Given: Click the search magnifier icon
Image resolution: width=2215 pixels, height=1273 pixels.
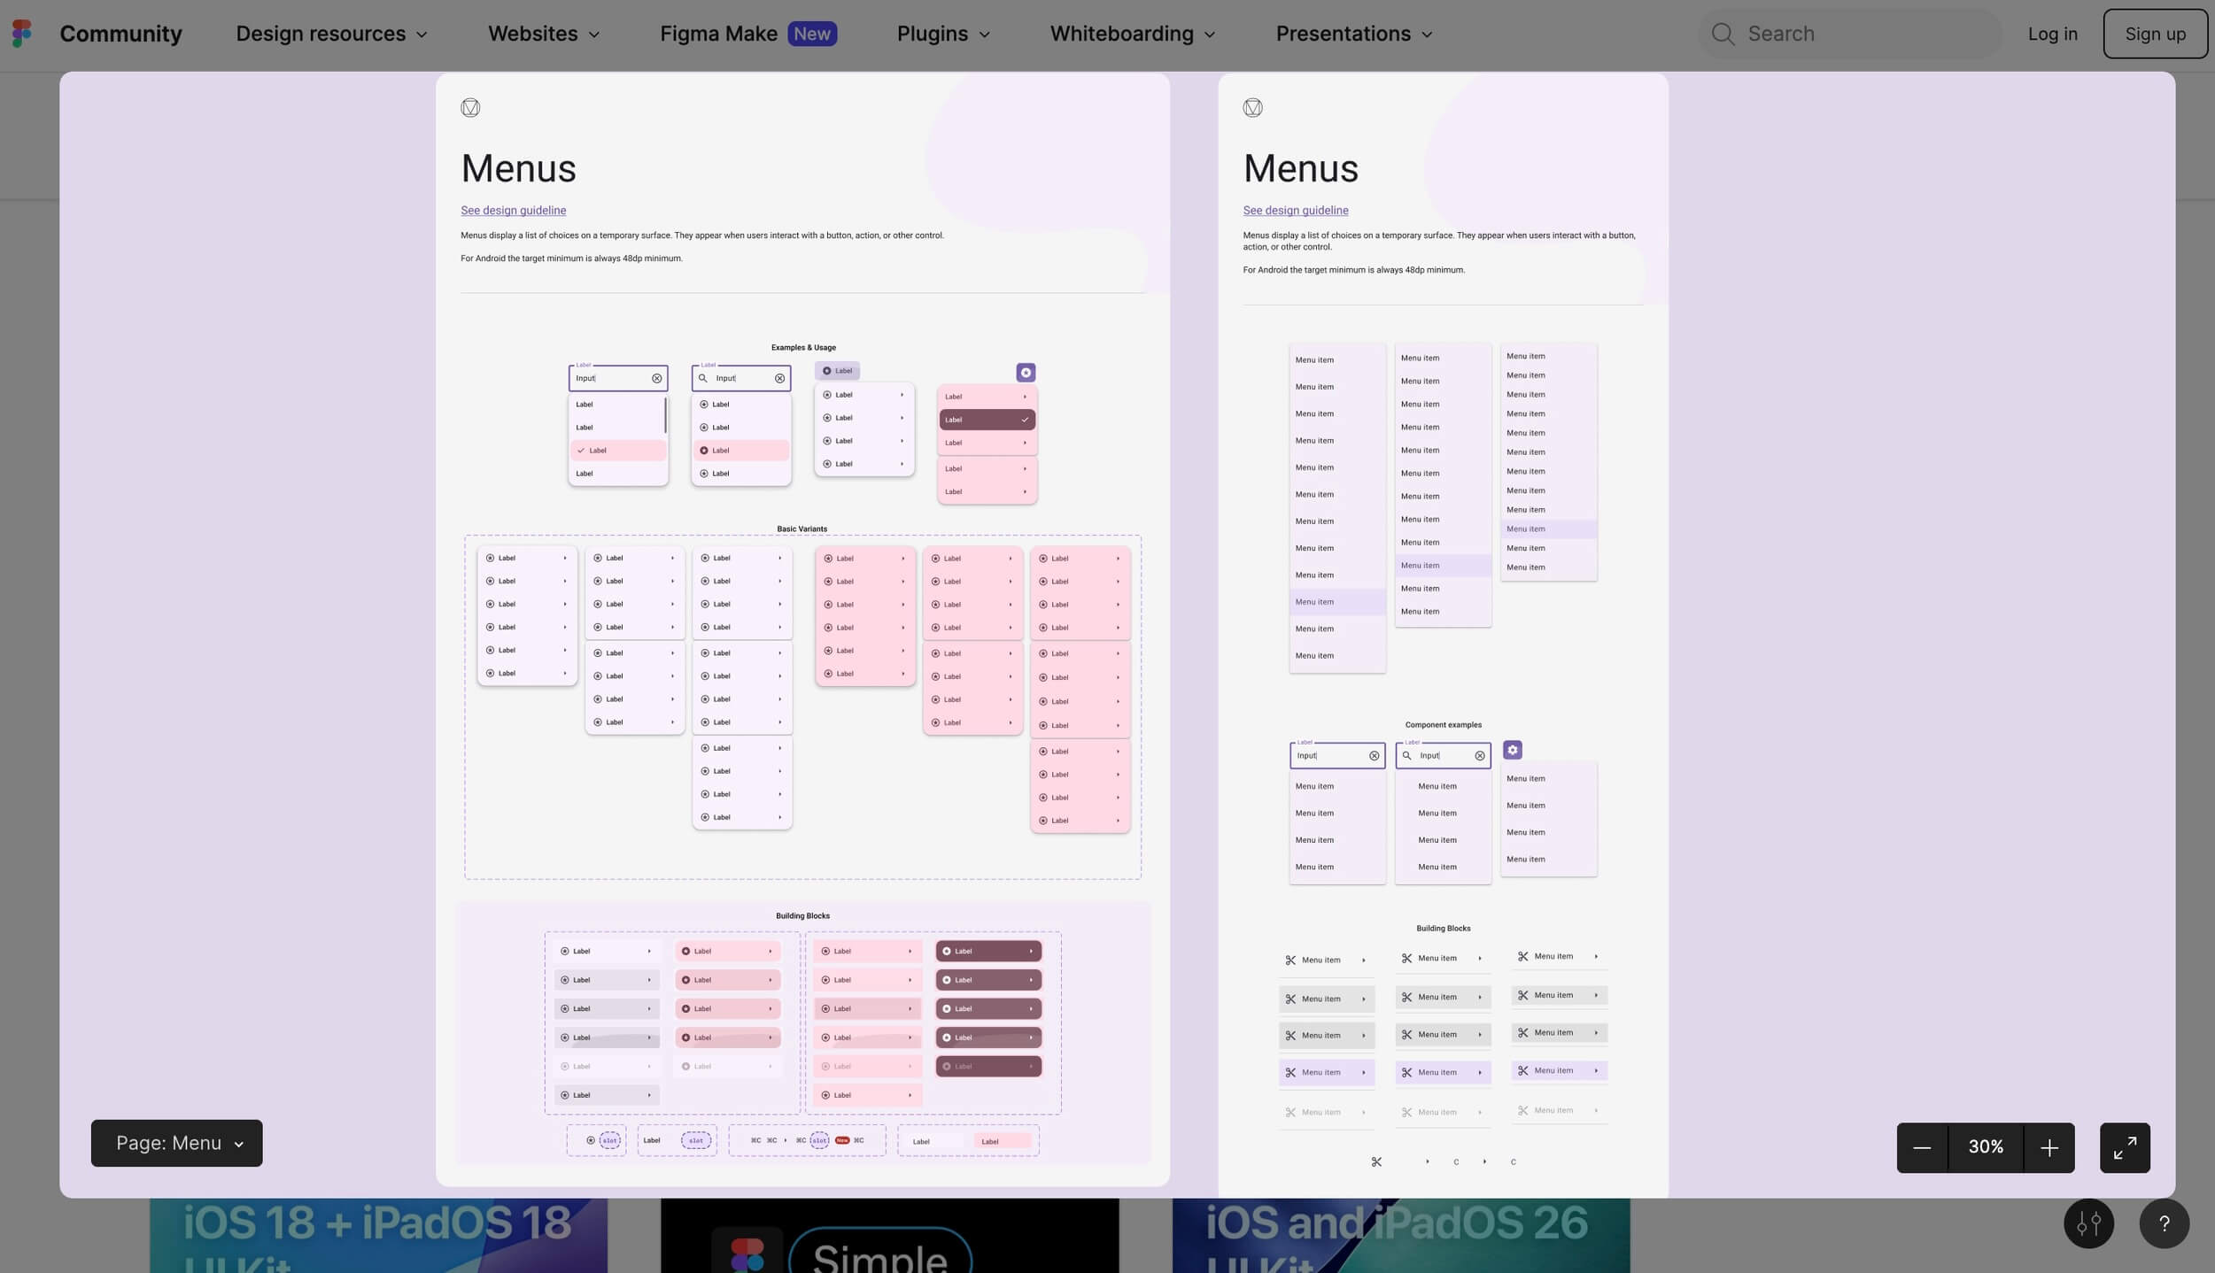Looking at the screenshot, I should pyautogui.click(x=1722, y=34).
